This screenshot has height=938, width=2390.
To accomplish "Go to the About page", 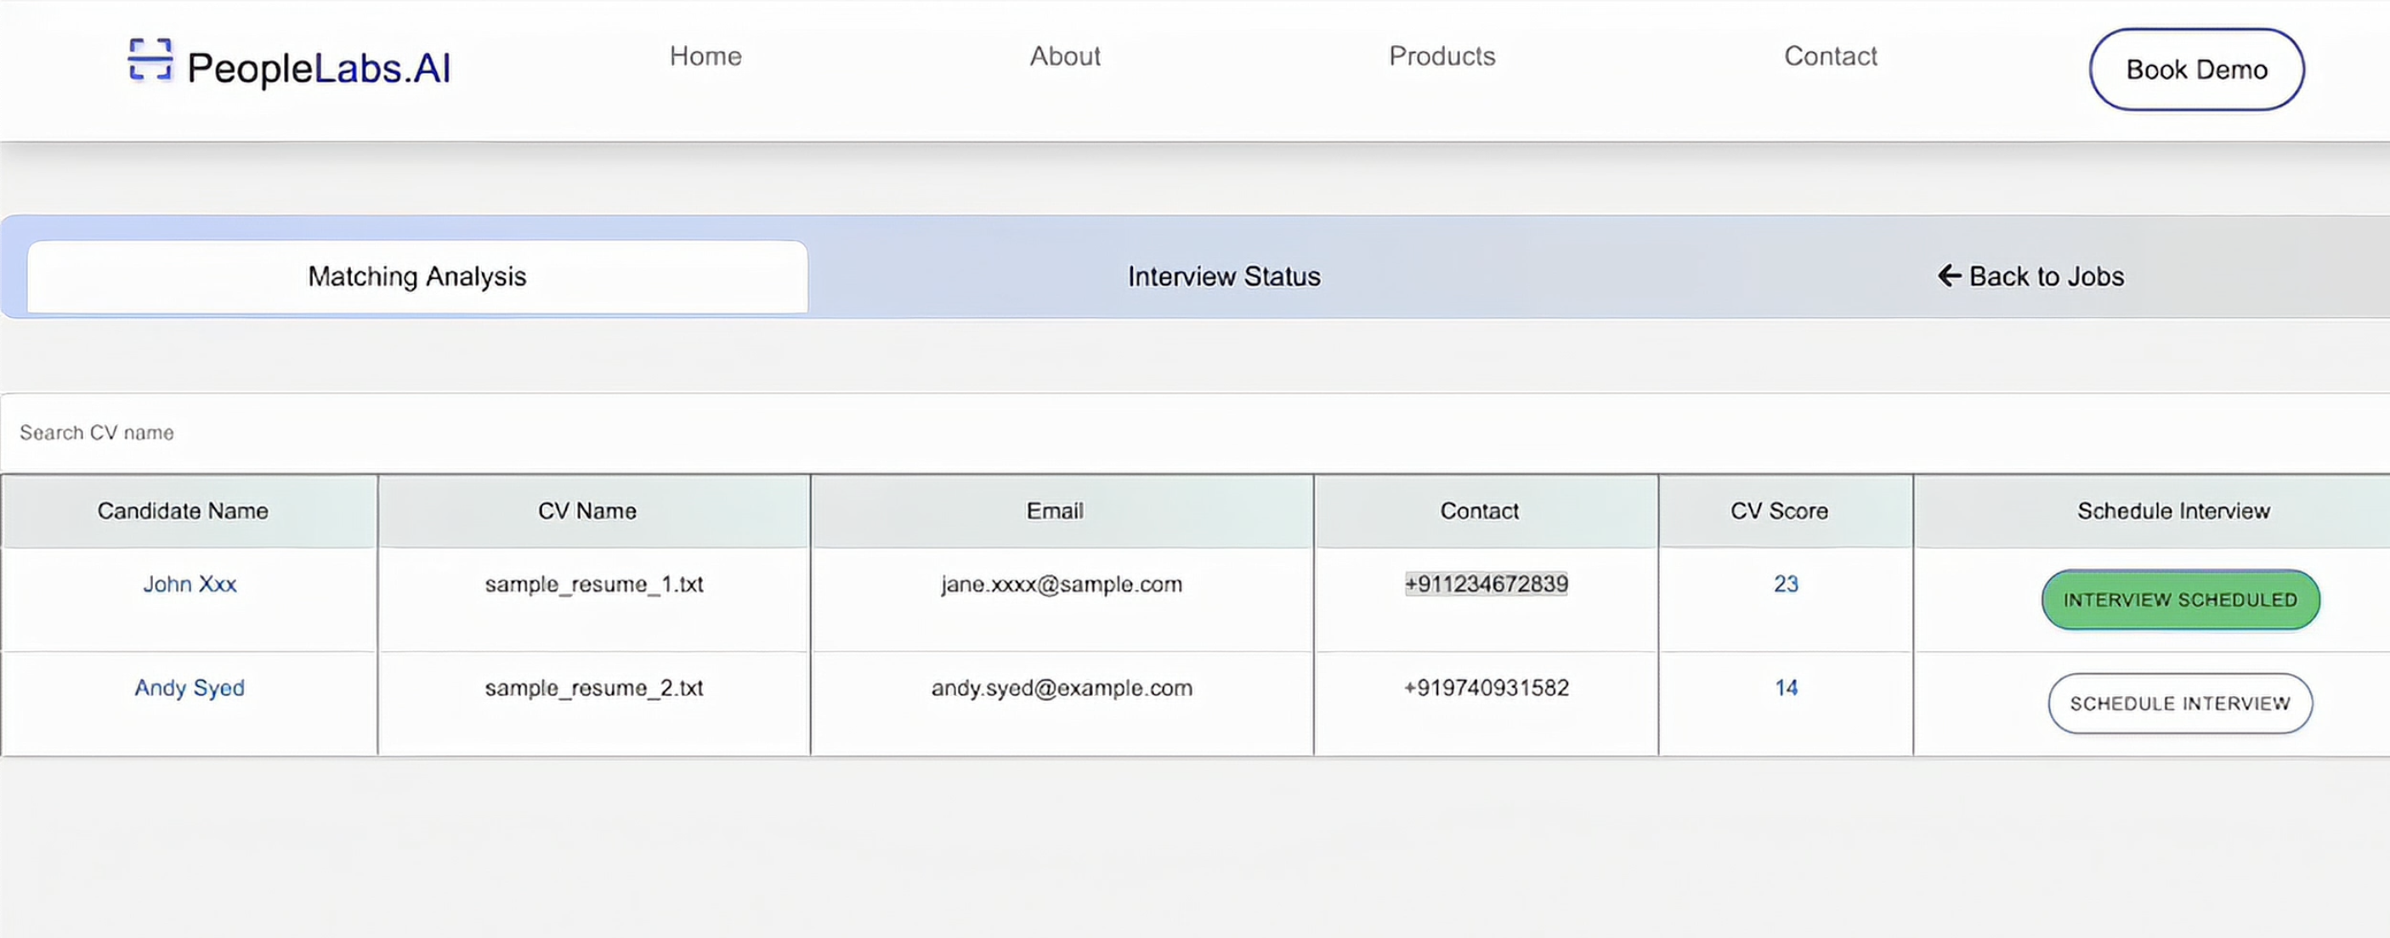I will coord(1064,57).
